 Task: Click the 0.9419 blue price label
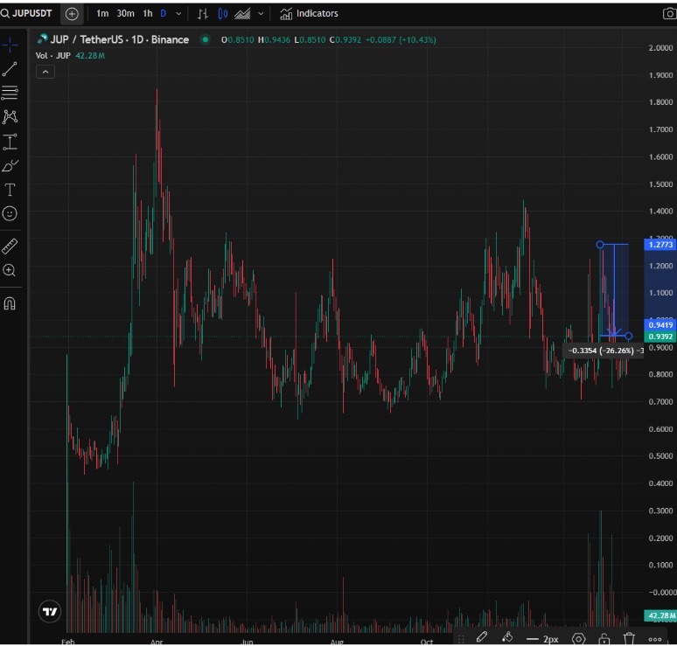point(660,325)
